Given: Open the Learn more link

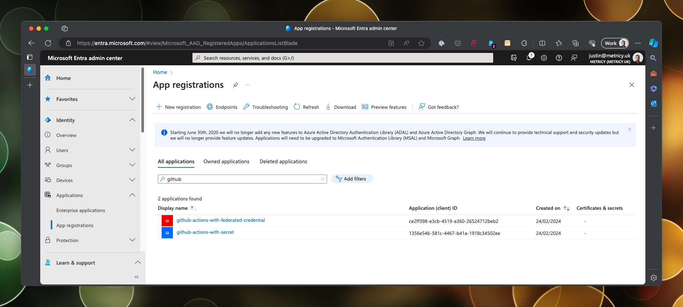Looking at the screenshot, I should [474, 138].
